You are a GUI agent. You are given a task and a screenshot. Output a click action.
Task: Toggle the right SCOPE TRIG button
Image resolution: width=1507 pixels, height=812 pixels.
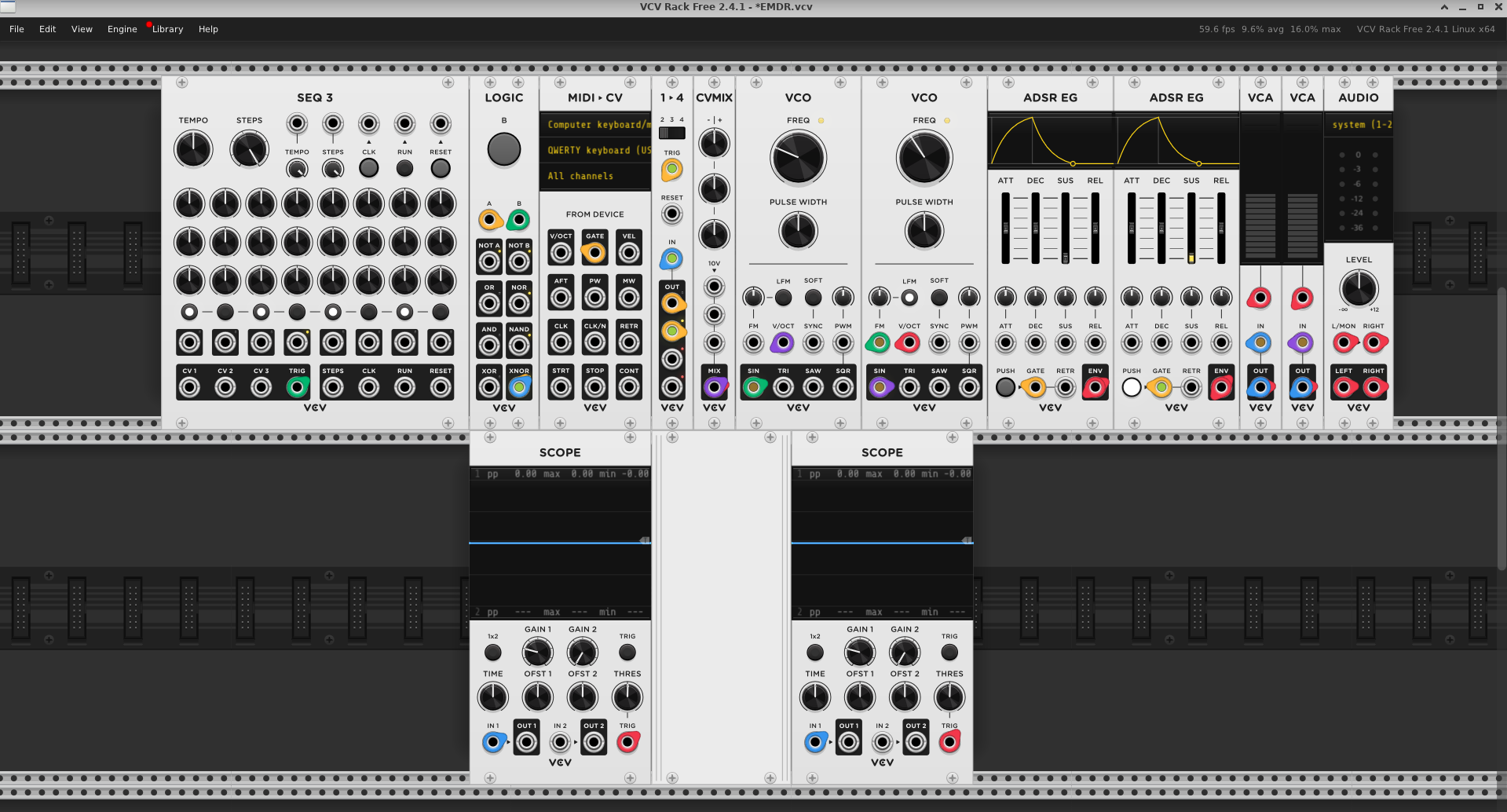coord(949,652)
